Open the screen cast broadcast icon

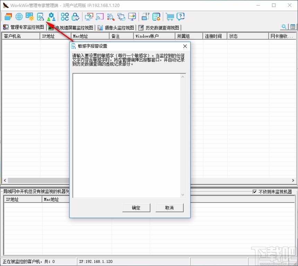pyautogui.click(x=100, y=17)
